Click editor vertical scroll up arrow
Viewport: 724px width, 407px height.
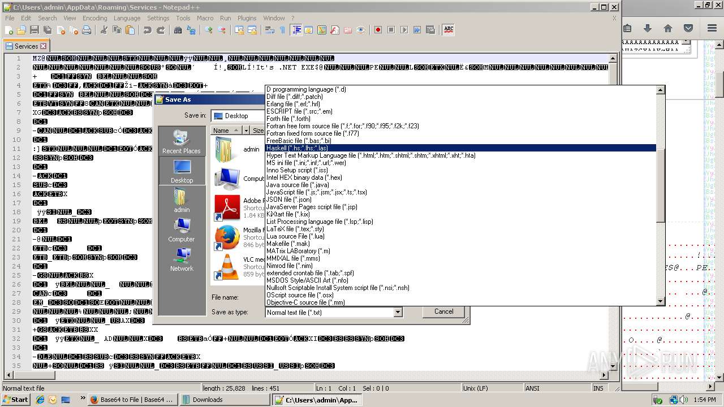click(x=612, y=58)
